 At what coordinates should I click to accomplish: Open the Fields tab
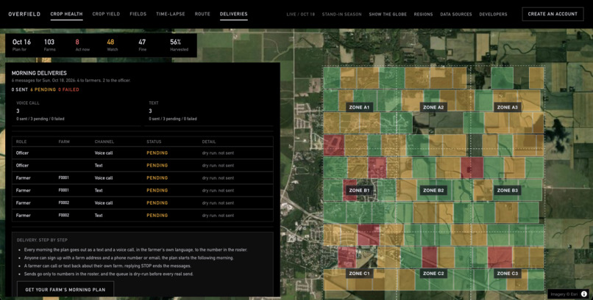(x=138, y=14)
